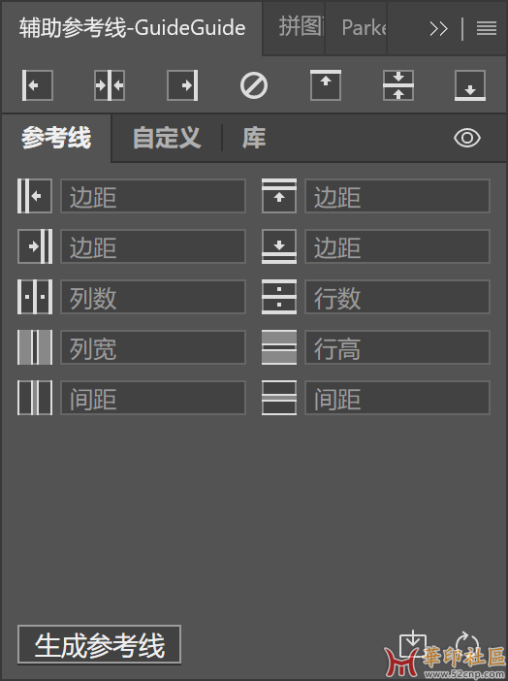Click the column gutter icon

click(35, 398)
